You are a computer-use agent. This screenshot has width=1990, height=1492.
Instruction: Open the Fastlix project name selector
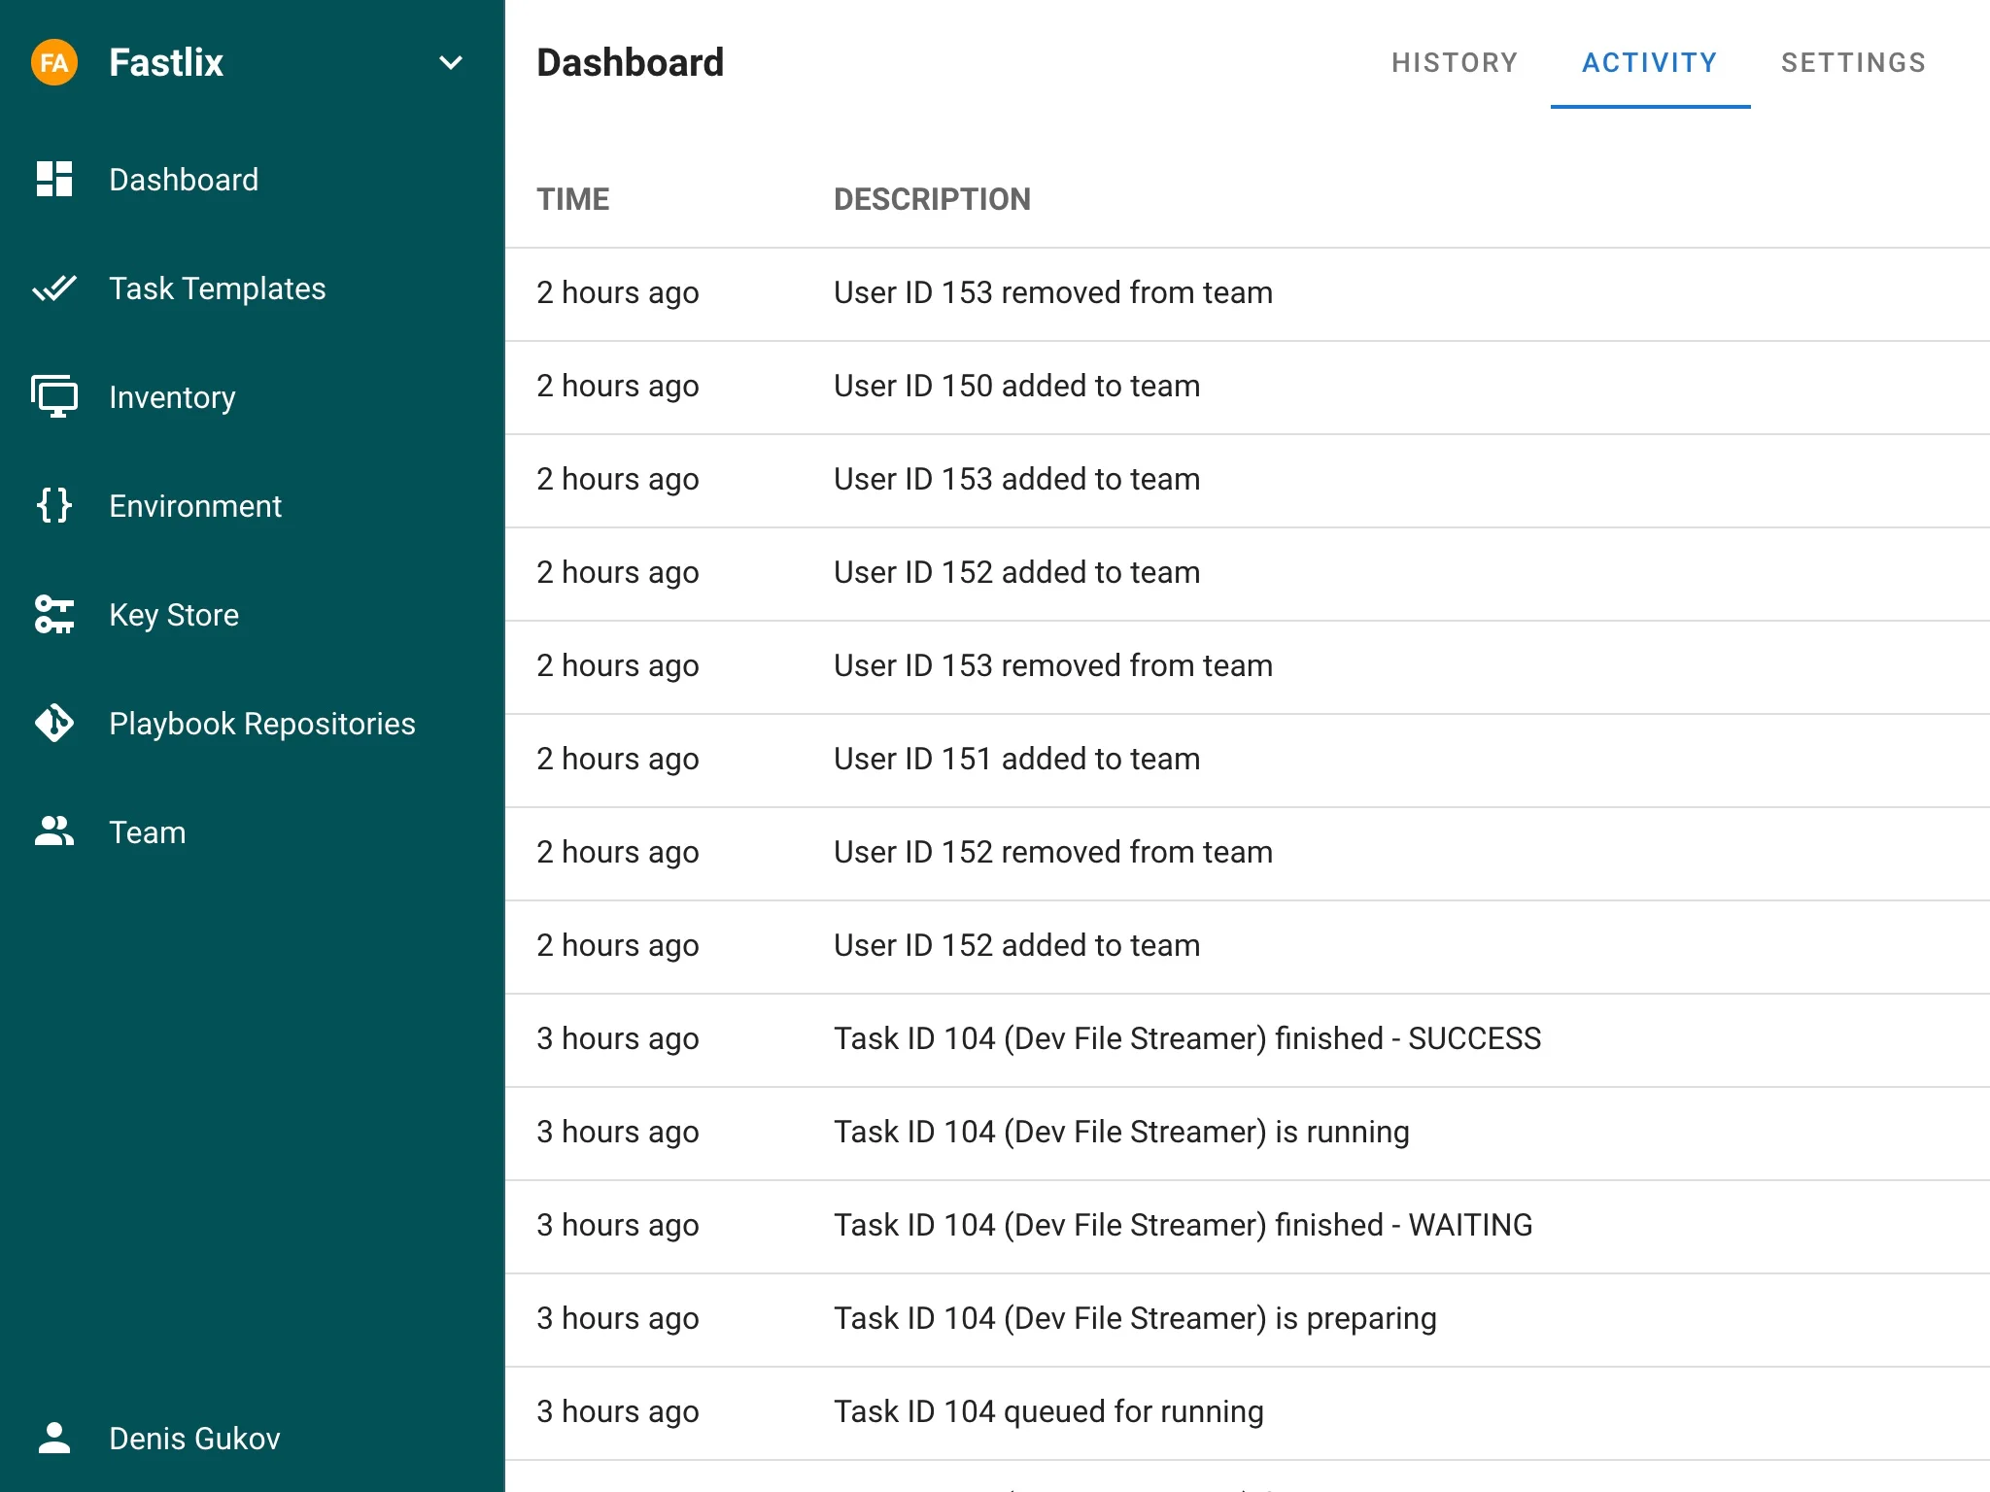click(166, 63)
